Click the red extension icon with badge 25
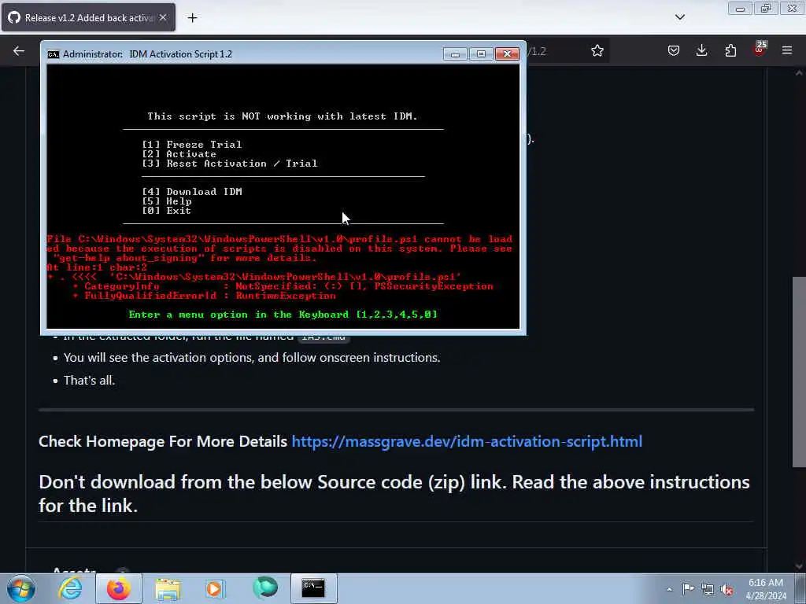Screen dimensions: 806x604 [x=760, y=50]
